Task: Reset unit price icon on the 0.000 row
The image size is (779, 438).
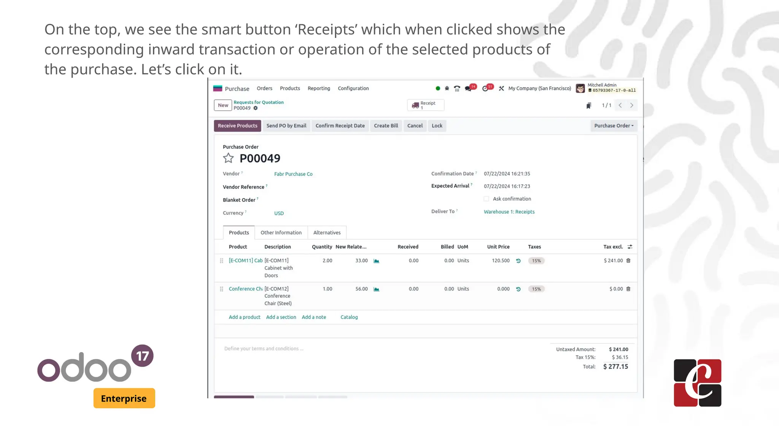Action: tap(518, 289)
